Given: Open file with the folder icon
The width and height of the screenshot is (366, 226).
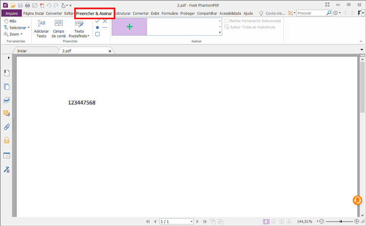Looking at the screenshot, I should tap(13, 5).
